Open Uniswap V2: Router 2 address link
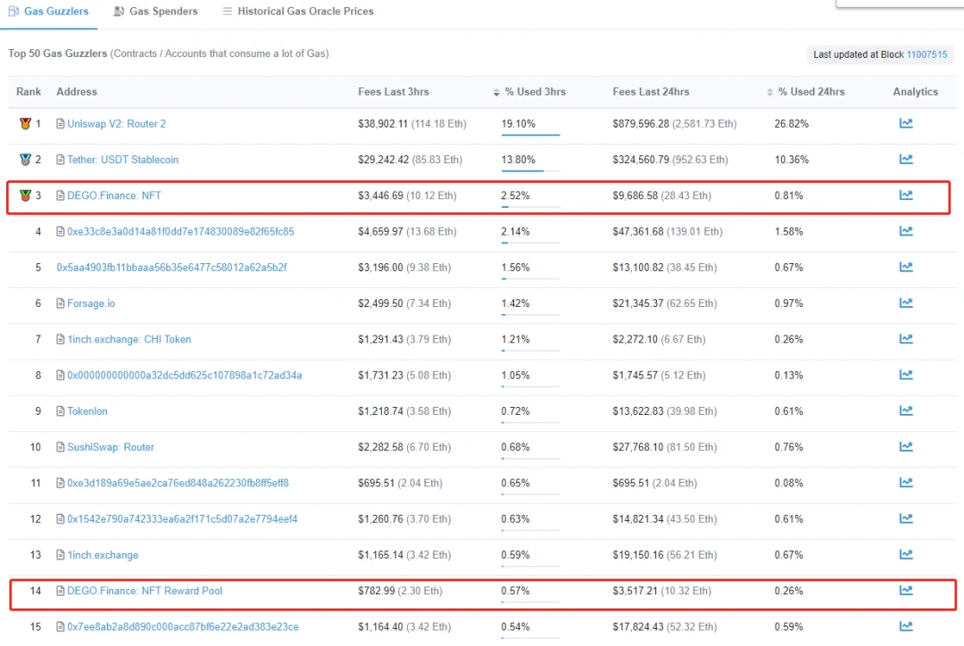The height and width of the screenshot is (646, 964). click(116, 123)
